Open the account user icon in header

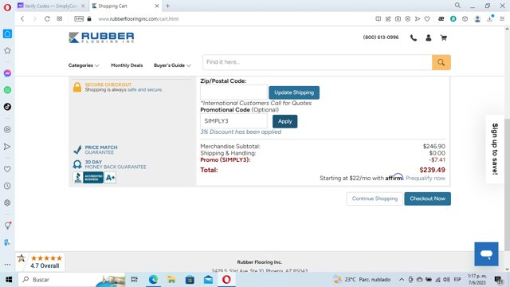click(x=429, y=37)
